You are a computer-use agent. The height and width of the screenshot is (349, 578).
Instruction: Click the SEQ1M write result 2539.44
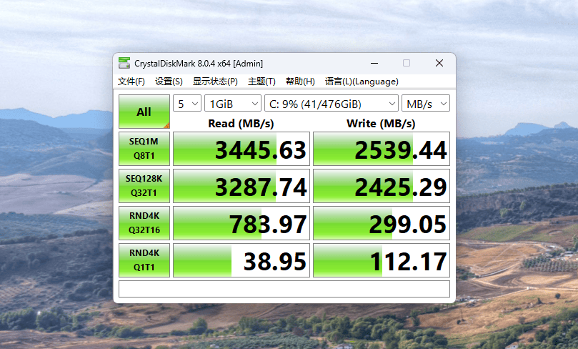[382, 149]
